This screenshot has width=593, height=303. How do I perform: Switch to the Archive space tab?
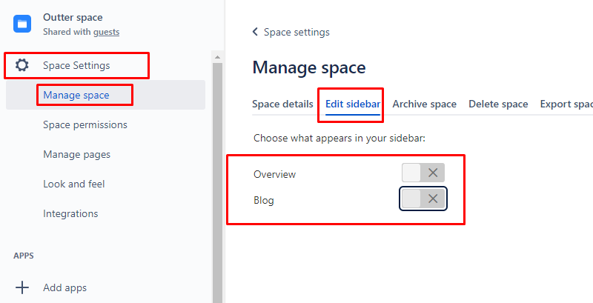(424, 104)
